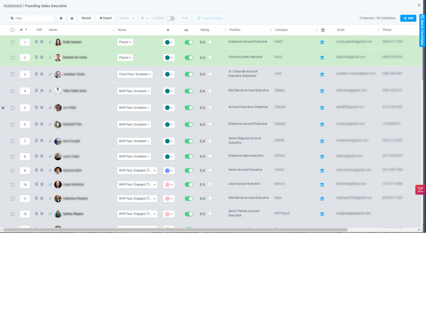Viewport: 426px width, 320px height.
Task: Click the refresh icon beside the gear
Action: tap(72, 18)
